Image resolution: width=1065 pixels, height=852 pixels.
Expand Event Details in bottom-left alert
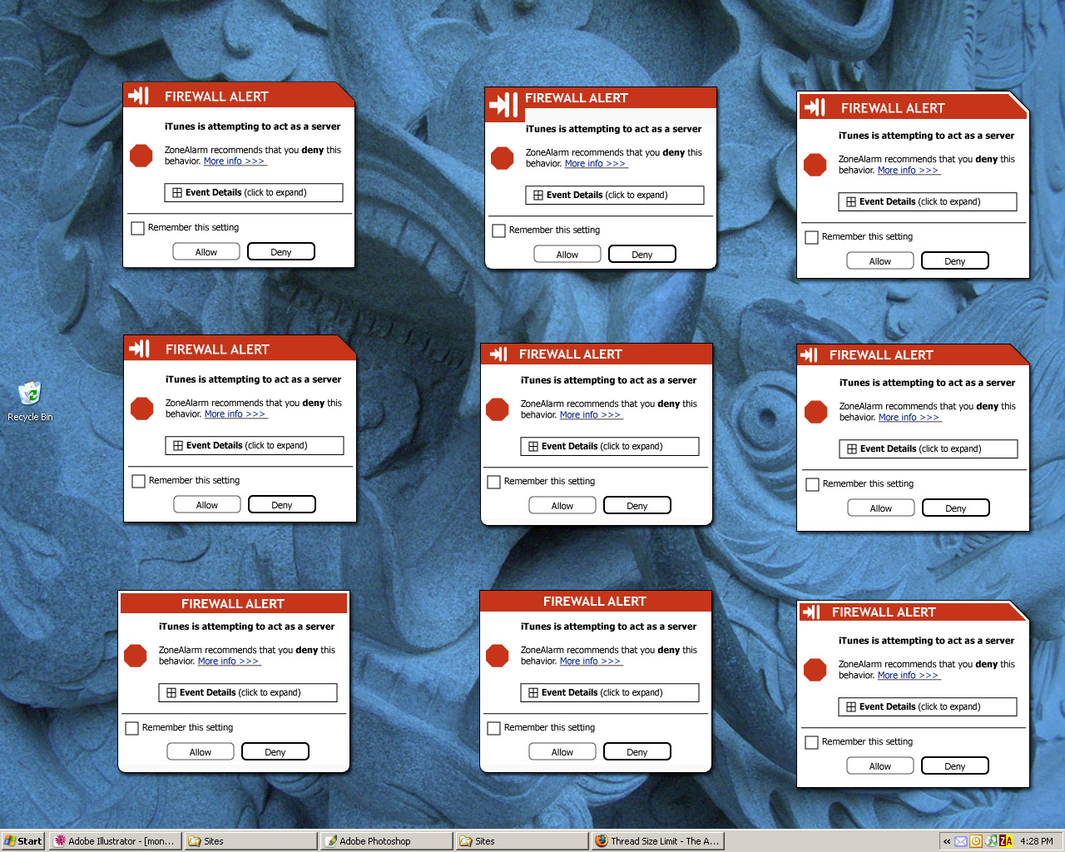pyautogui.click(x=248, y=692)
